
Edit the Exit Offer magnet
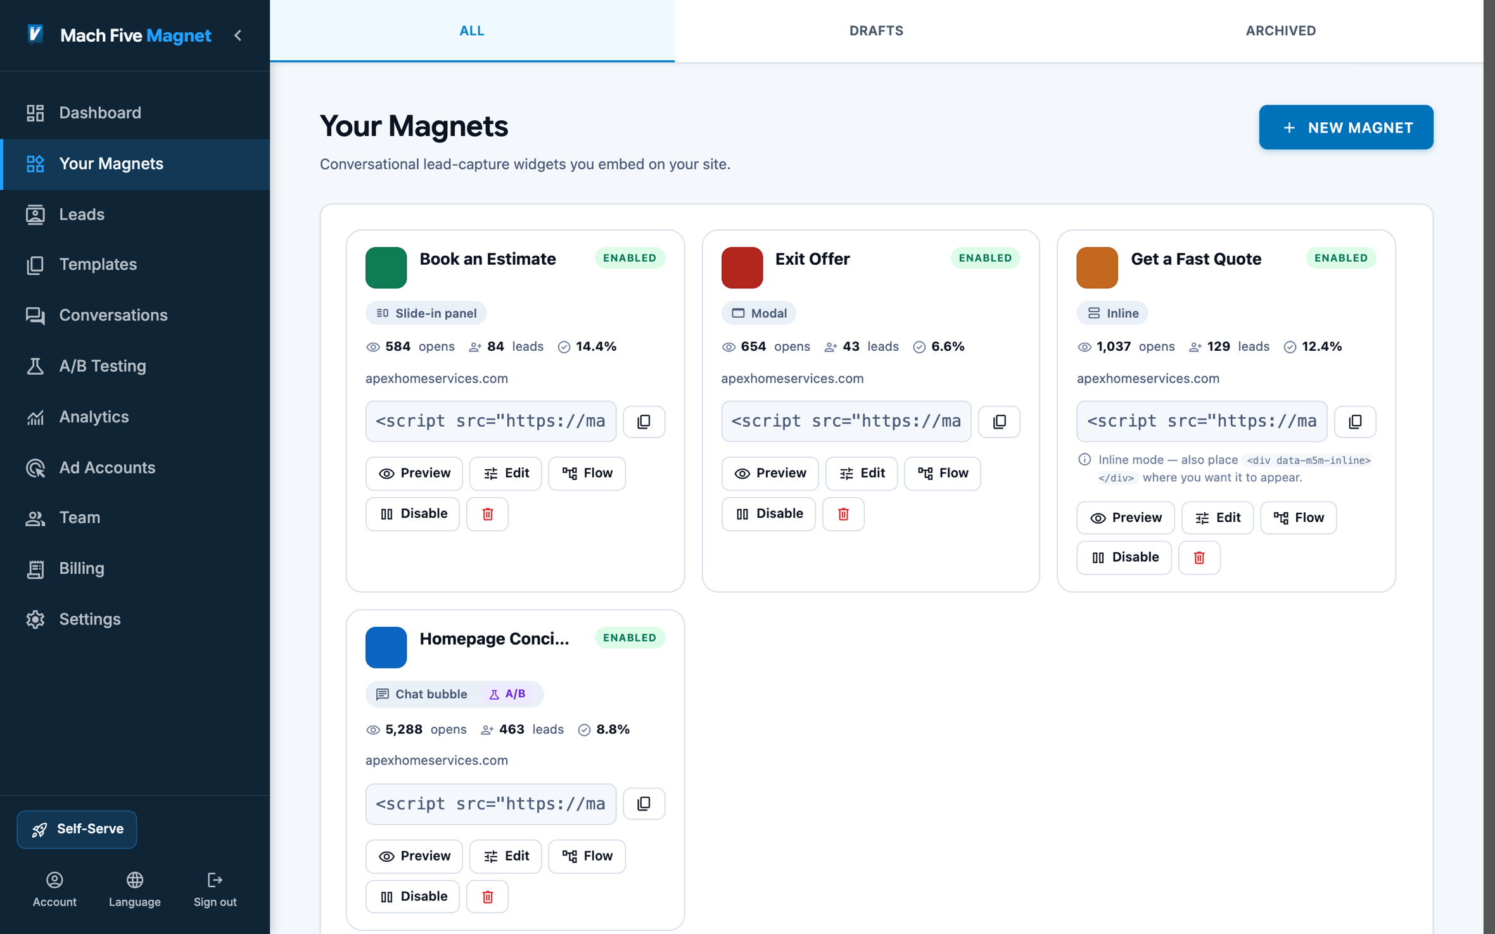click(x=862, y=474)
